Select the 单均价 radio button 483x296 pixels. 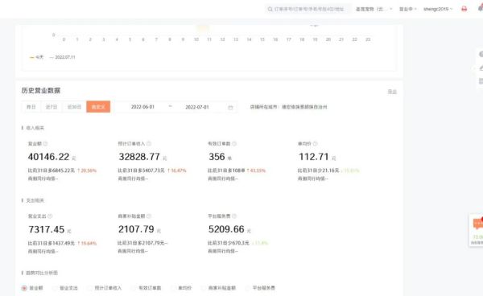tap(173, 288)
